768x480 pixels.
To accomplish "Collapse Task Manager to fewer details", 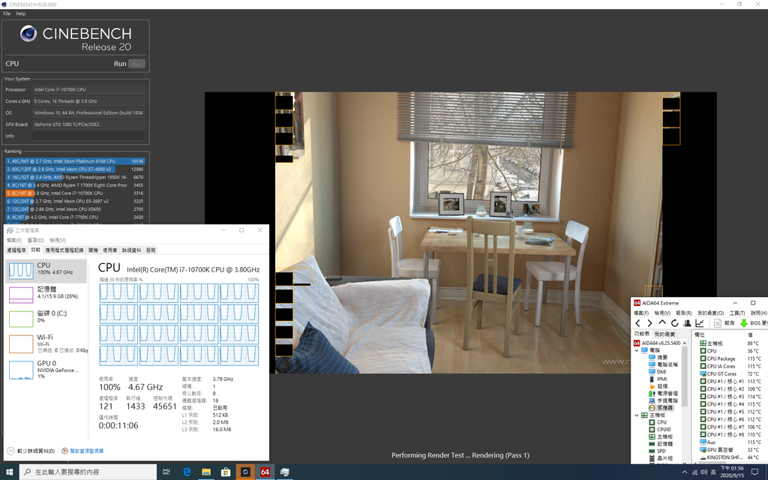I will (x=31, y=451).
